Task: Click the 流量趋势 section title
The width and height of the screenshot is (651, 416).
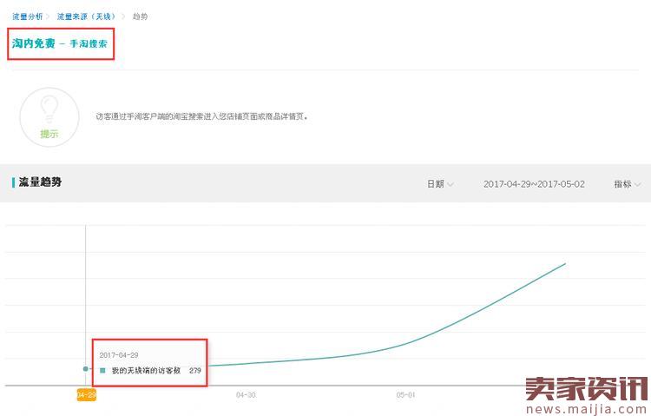Action: click(40, 182)
